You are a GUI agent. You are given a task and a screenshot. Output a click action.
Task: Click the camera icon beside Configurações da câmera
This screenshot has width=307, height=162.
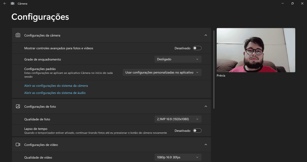(x=18, y=35)
